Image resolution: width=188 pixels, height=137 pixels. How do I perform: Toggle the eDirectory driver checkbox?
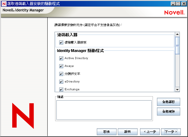pyautogui.click(x=61, y=82)
